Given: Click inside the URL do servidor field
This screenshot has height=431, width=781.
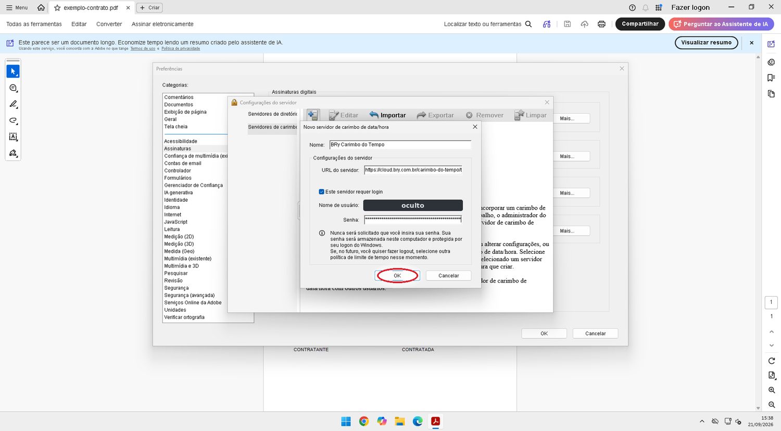Looking at the screenshot, I should tap(413, 170).
